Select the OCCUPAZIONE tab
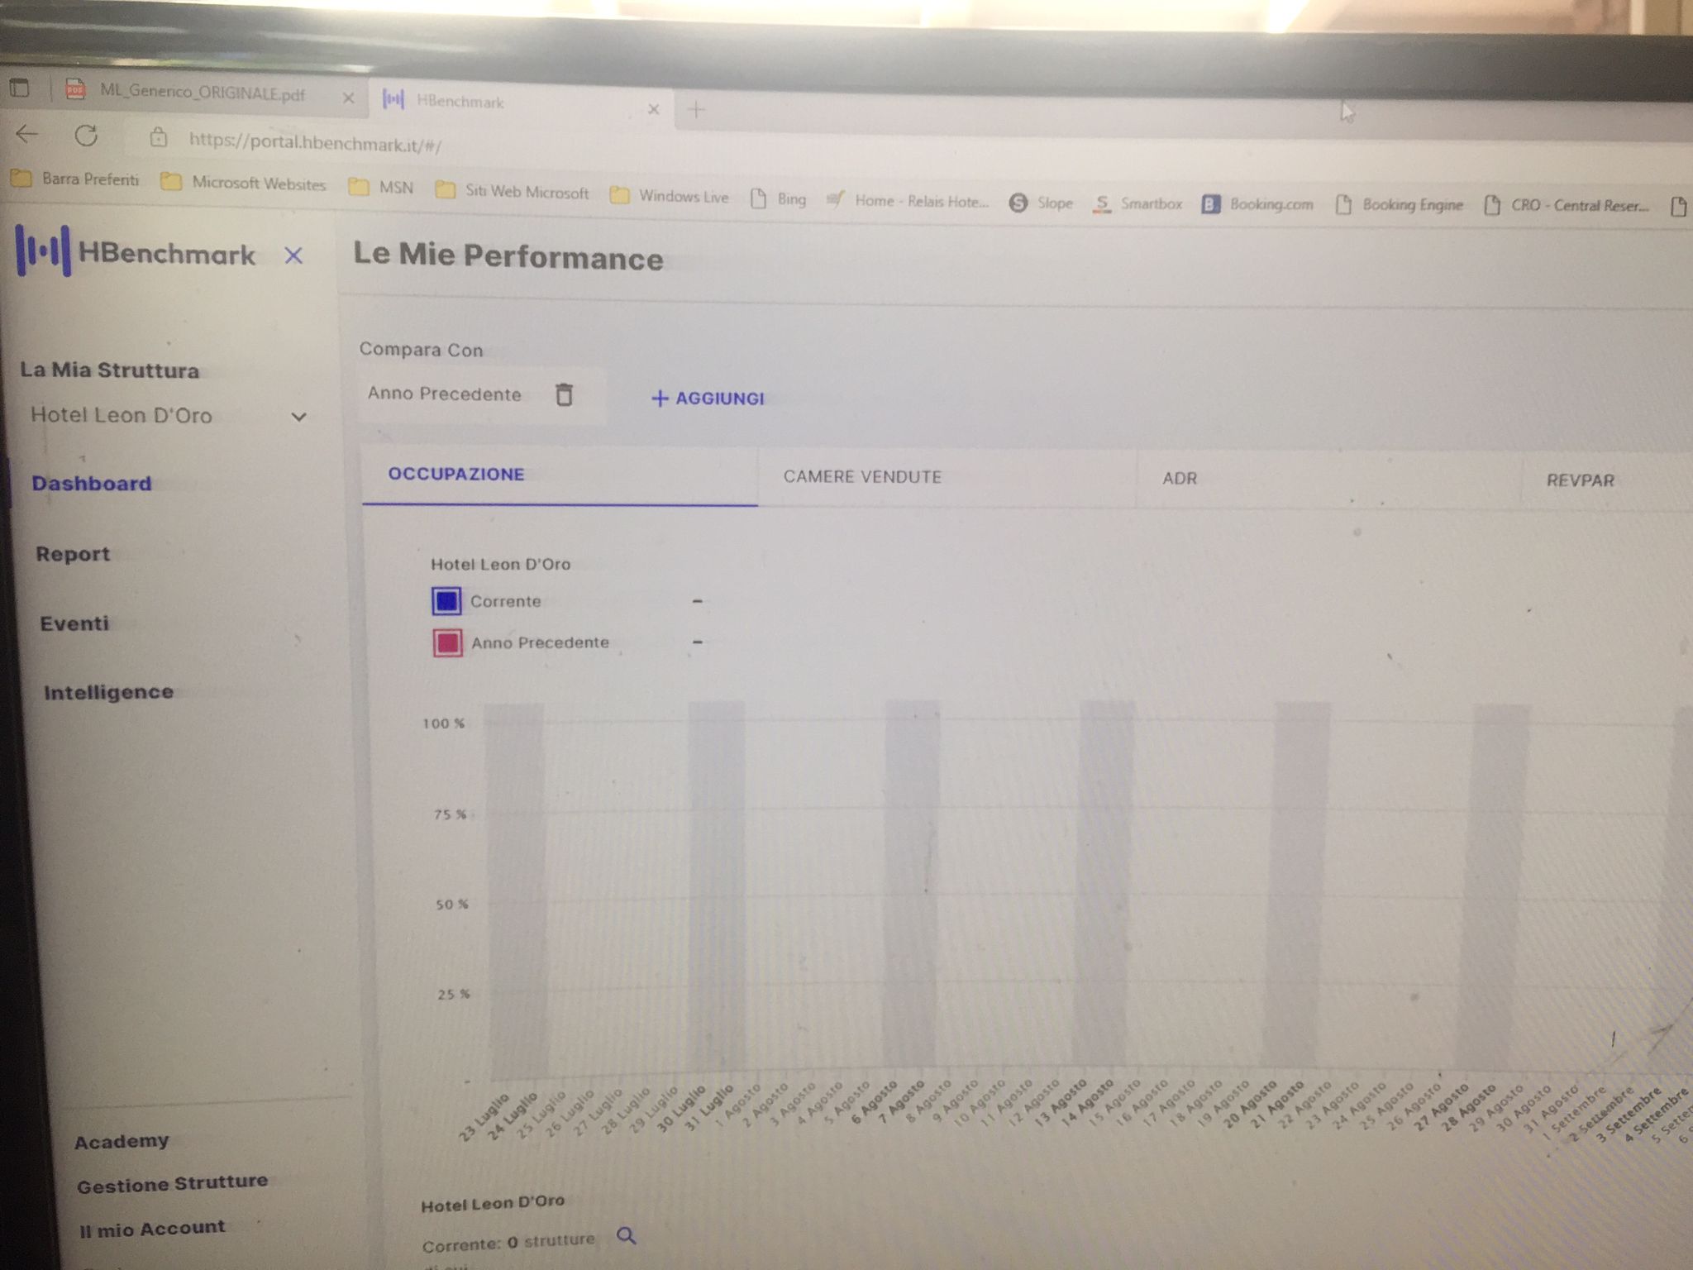 560,475
